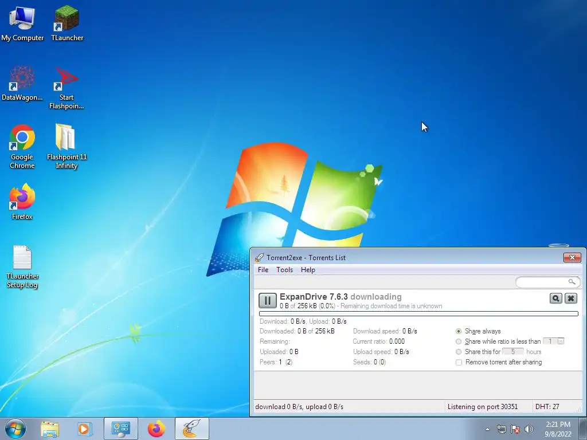Select the TLauncher Setup Log file

click(22, 267)
